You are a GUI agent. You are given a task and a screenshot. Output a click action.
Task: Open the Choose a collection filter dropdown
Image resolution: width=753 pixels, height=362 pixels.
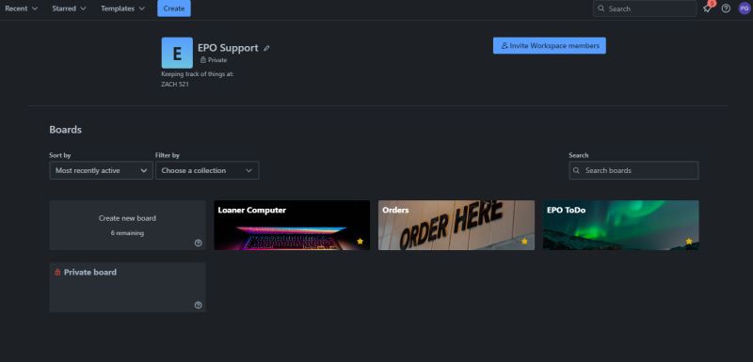(x=207, y=170)
